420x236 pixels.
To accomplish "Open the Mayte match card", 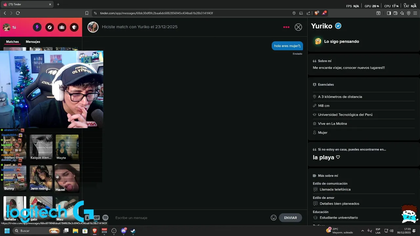I will (67, 147).
